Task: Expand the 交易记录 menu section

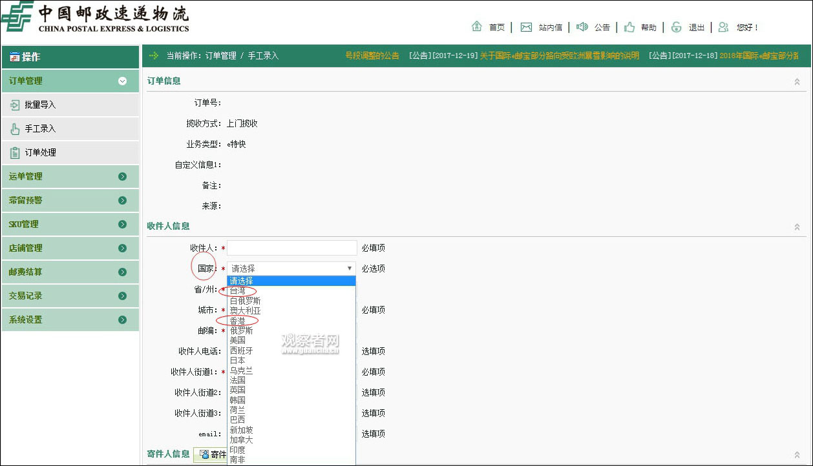Action: (x=70, y=296)
